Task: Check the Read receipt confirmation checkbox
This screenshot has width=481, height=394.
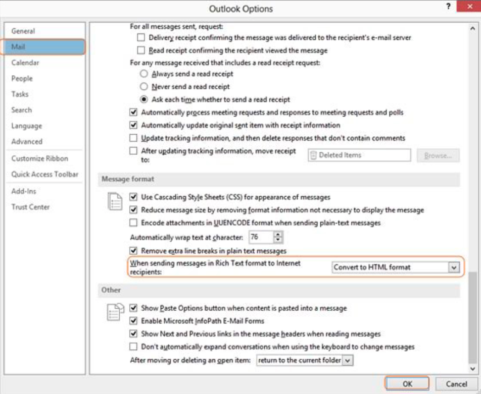Action: click(141, 50)
